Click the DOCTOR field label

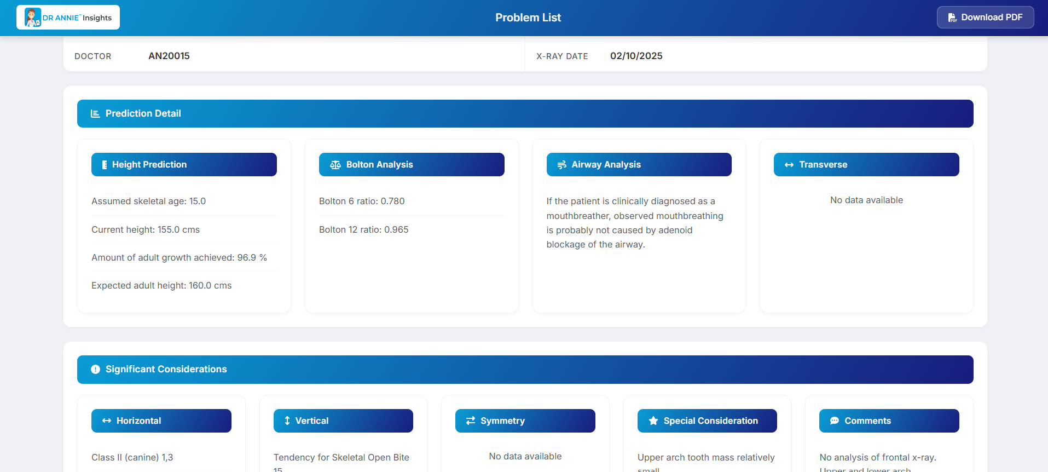93,56
